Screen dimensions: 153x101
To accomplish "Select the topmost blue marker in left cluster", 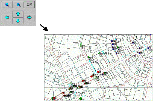I will tap(112, 41).
